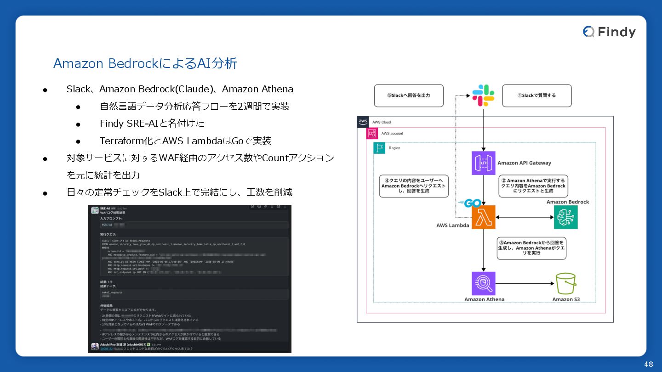
Task: Click the bullet 日々の定常チェックをSlack上で完結
Action: [x=179, y=192]
